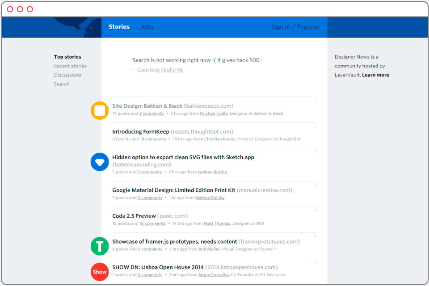Click the (bohemiancoding.com) domain text

142,164
